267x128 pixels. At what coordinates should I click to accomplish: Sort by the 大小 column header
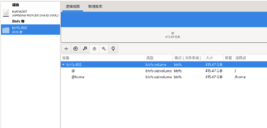pyautogui.click(x=214, y=58)
